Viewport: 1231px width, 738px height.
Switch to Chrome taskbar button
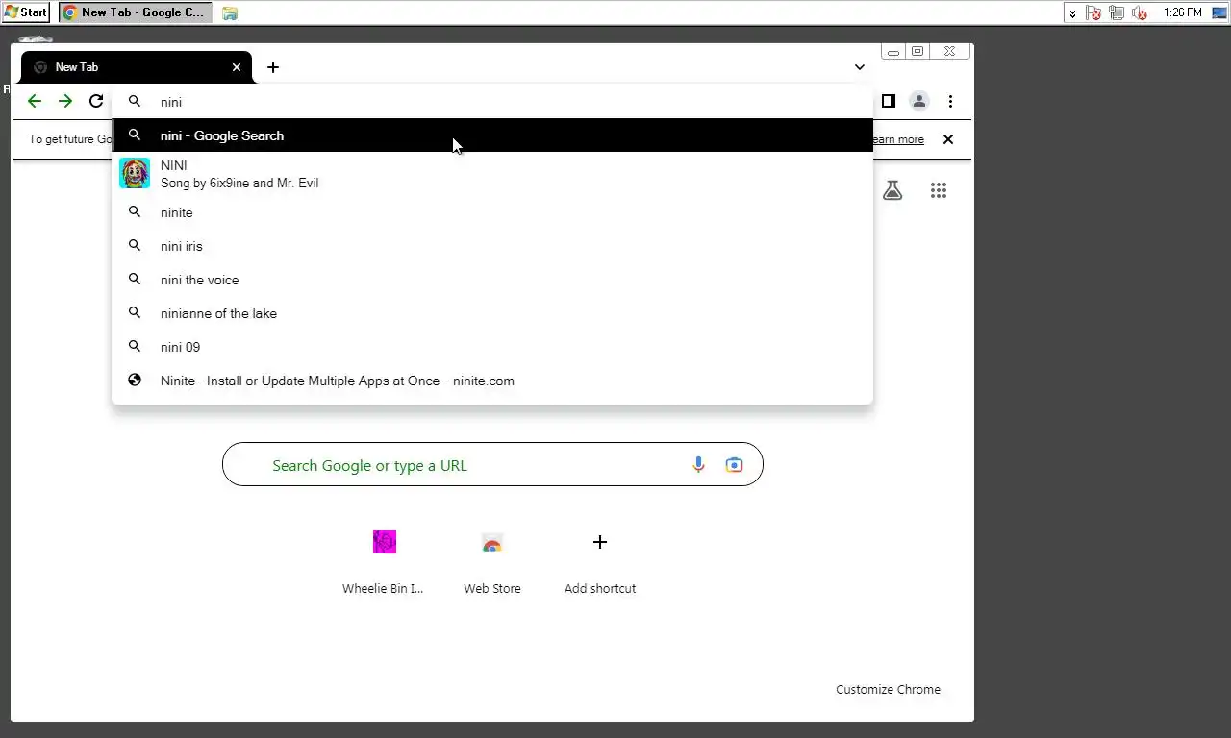coord(136,12)
